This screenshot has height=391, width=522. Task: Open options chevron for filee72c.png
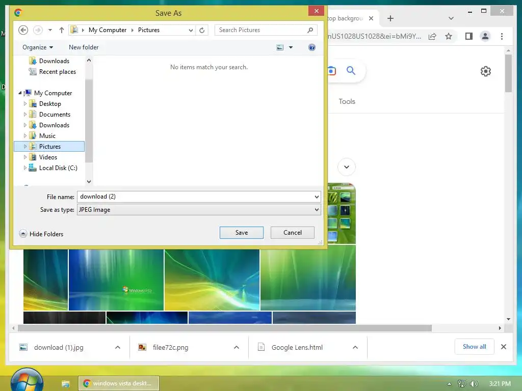(237, 347)
